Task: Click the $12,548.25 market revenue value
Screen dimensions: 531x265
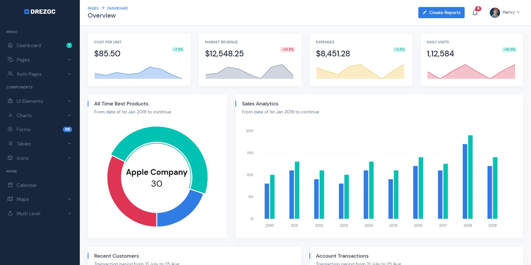Action: tap(224, 54)
